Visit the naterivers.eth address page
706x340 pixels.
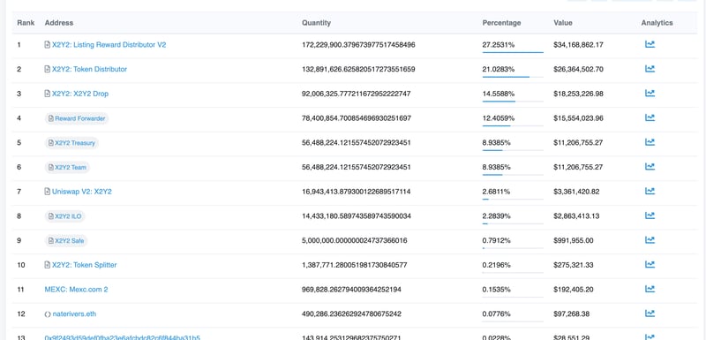[74, 314]
